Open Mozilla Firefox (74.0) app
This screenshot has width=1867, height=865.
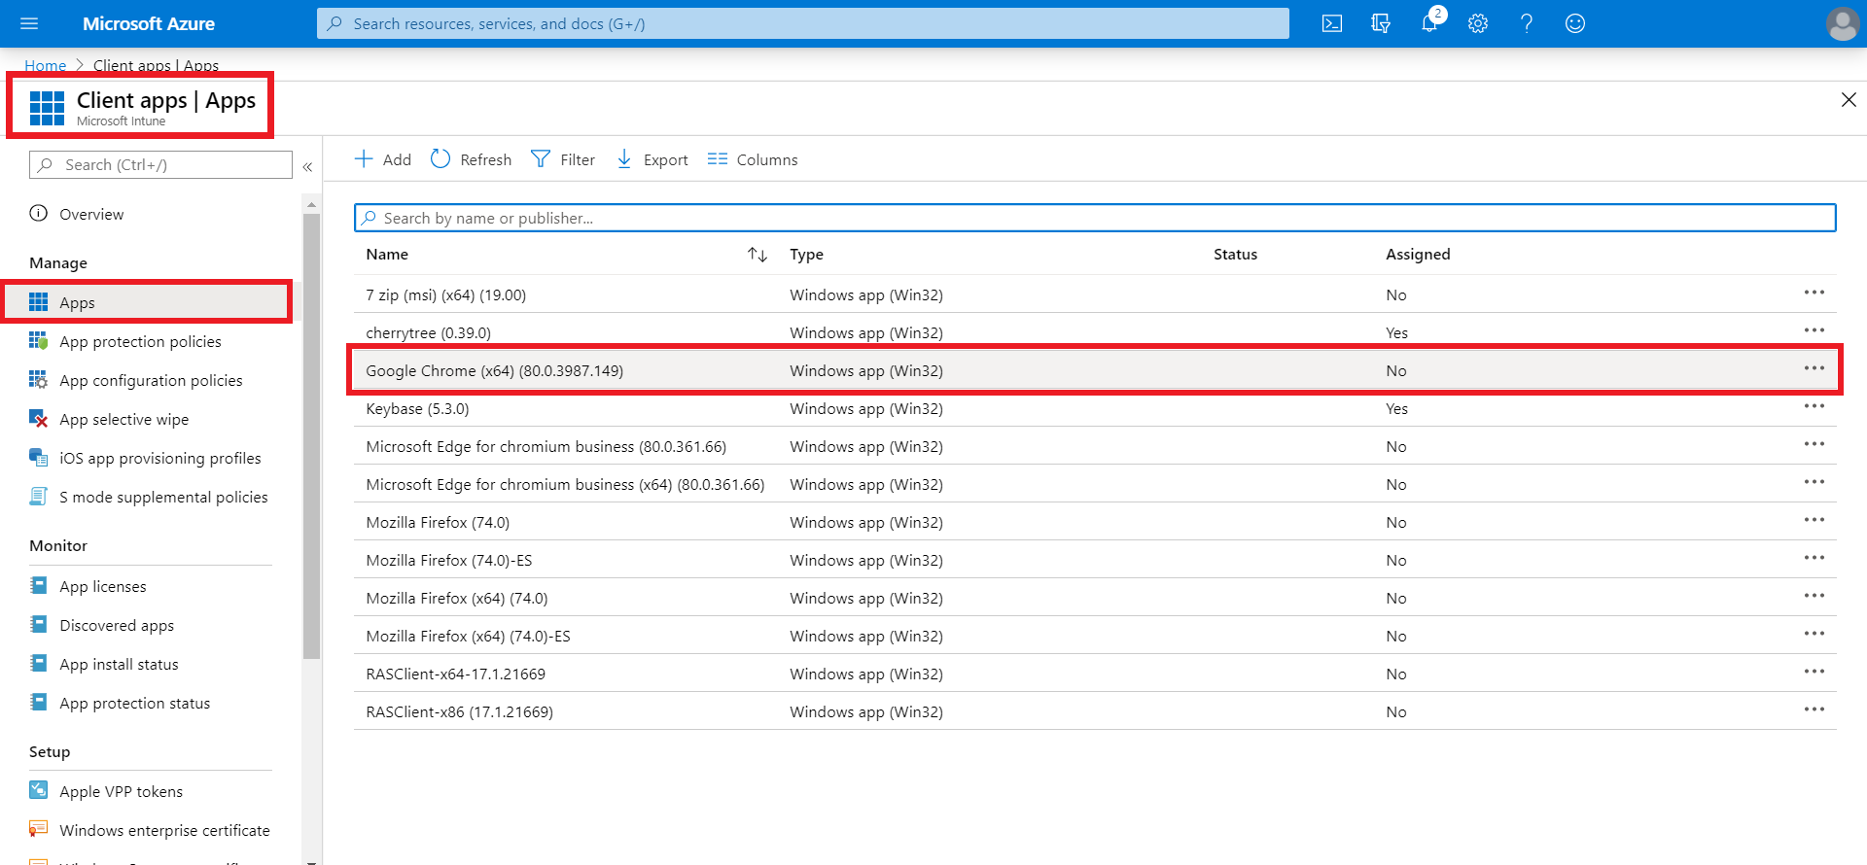438,522
